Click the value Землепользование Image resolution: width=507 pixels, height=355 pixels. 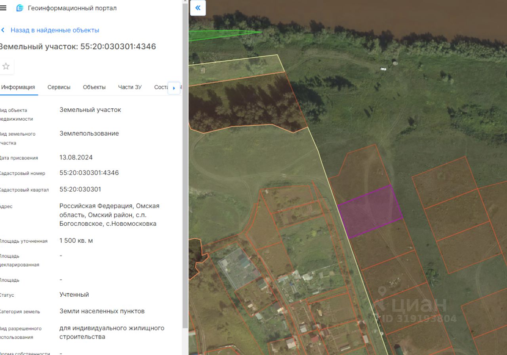point(89,133)
